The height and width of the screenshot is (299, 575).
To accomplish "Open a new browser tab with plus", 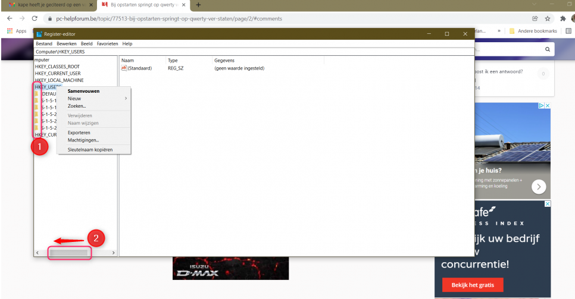I will coord(198,5).
